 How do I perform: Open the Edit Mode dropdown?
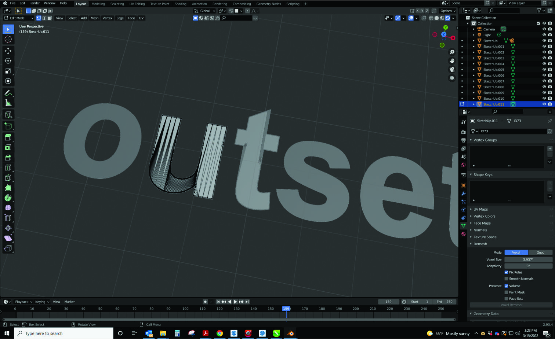[x=18, y=18]
